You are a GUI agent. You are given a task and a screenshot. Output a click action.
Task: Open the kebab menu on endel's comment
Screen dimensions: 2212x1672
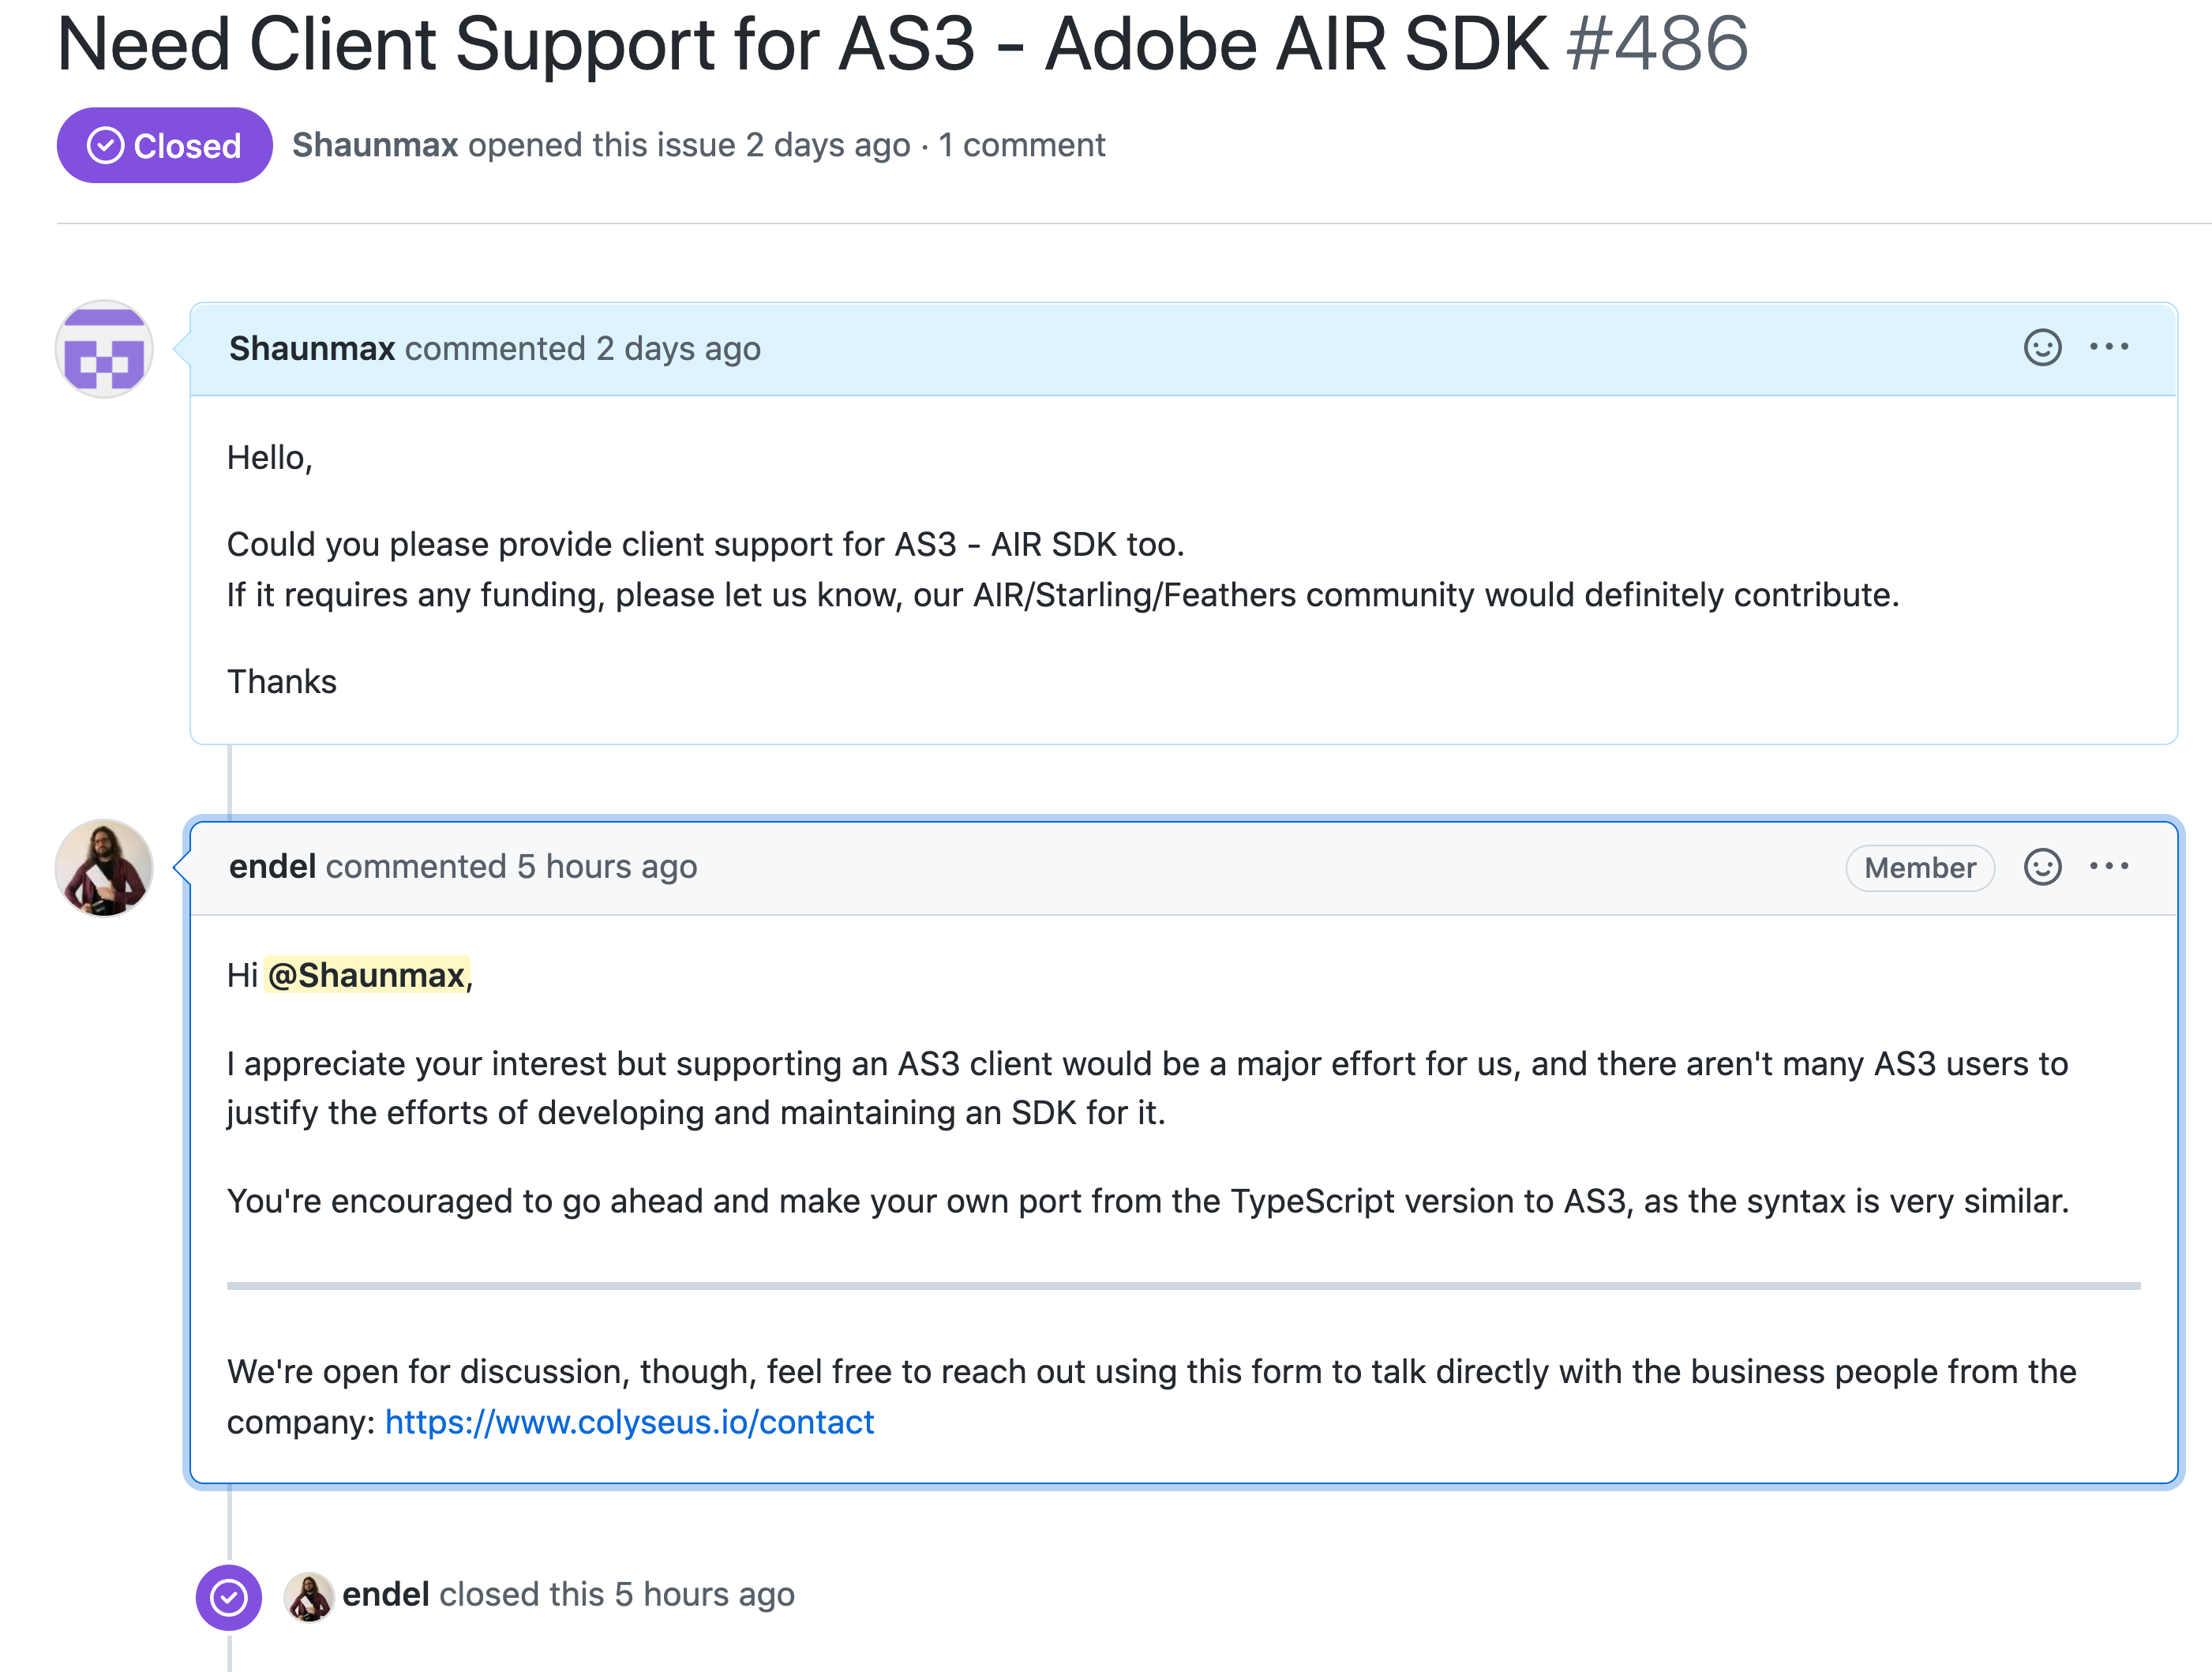2111,866
